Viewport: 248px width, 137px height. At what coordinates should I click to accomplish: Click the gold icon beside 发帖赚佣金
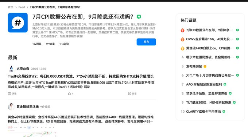pos(205,67)
